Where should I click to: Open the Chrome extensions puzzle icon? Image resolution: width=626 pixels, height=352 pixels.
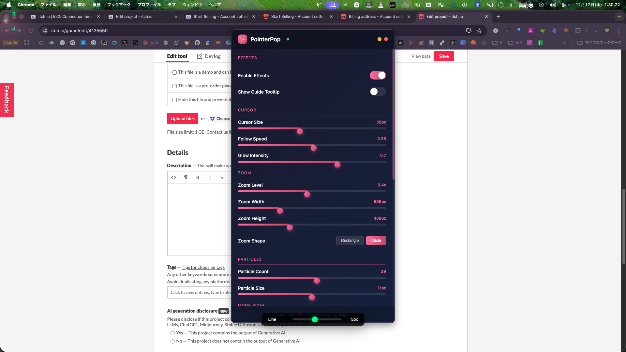coord(578,31)
